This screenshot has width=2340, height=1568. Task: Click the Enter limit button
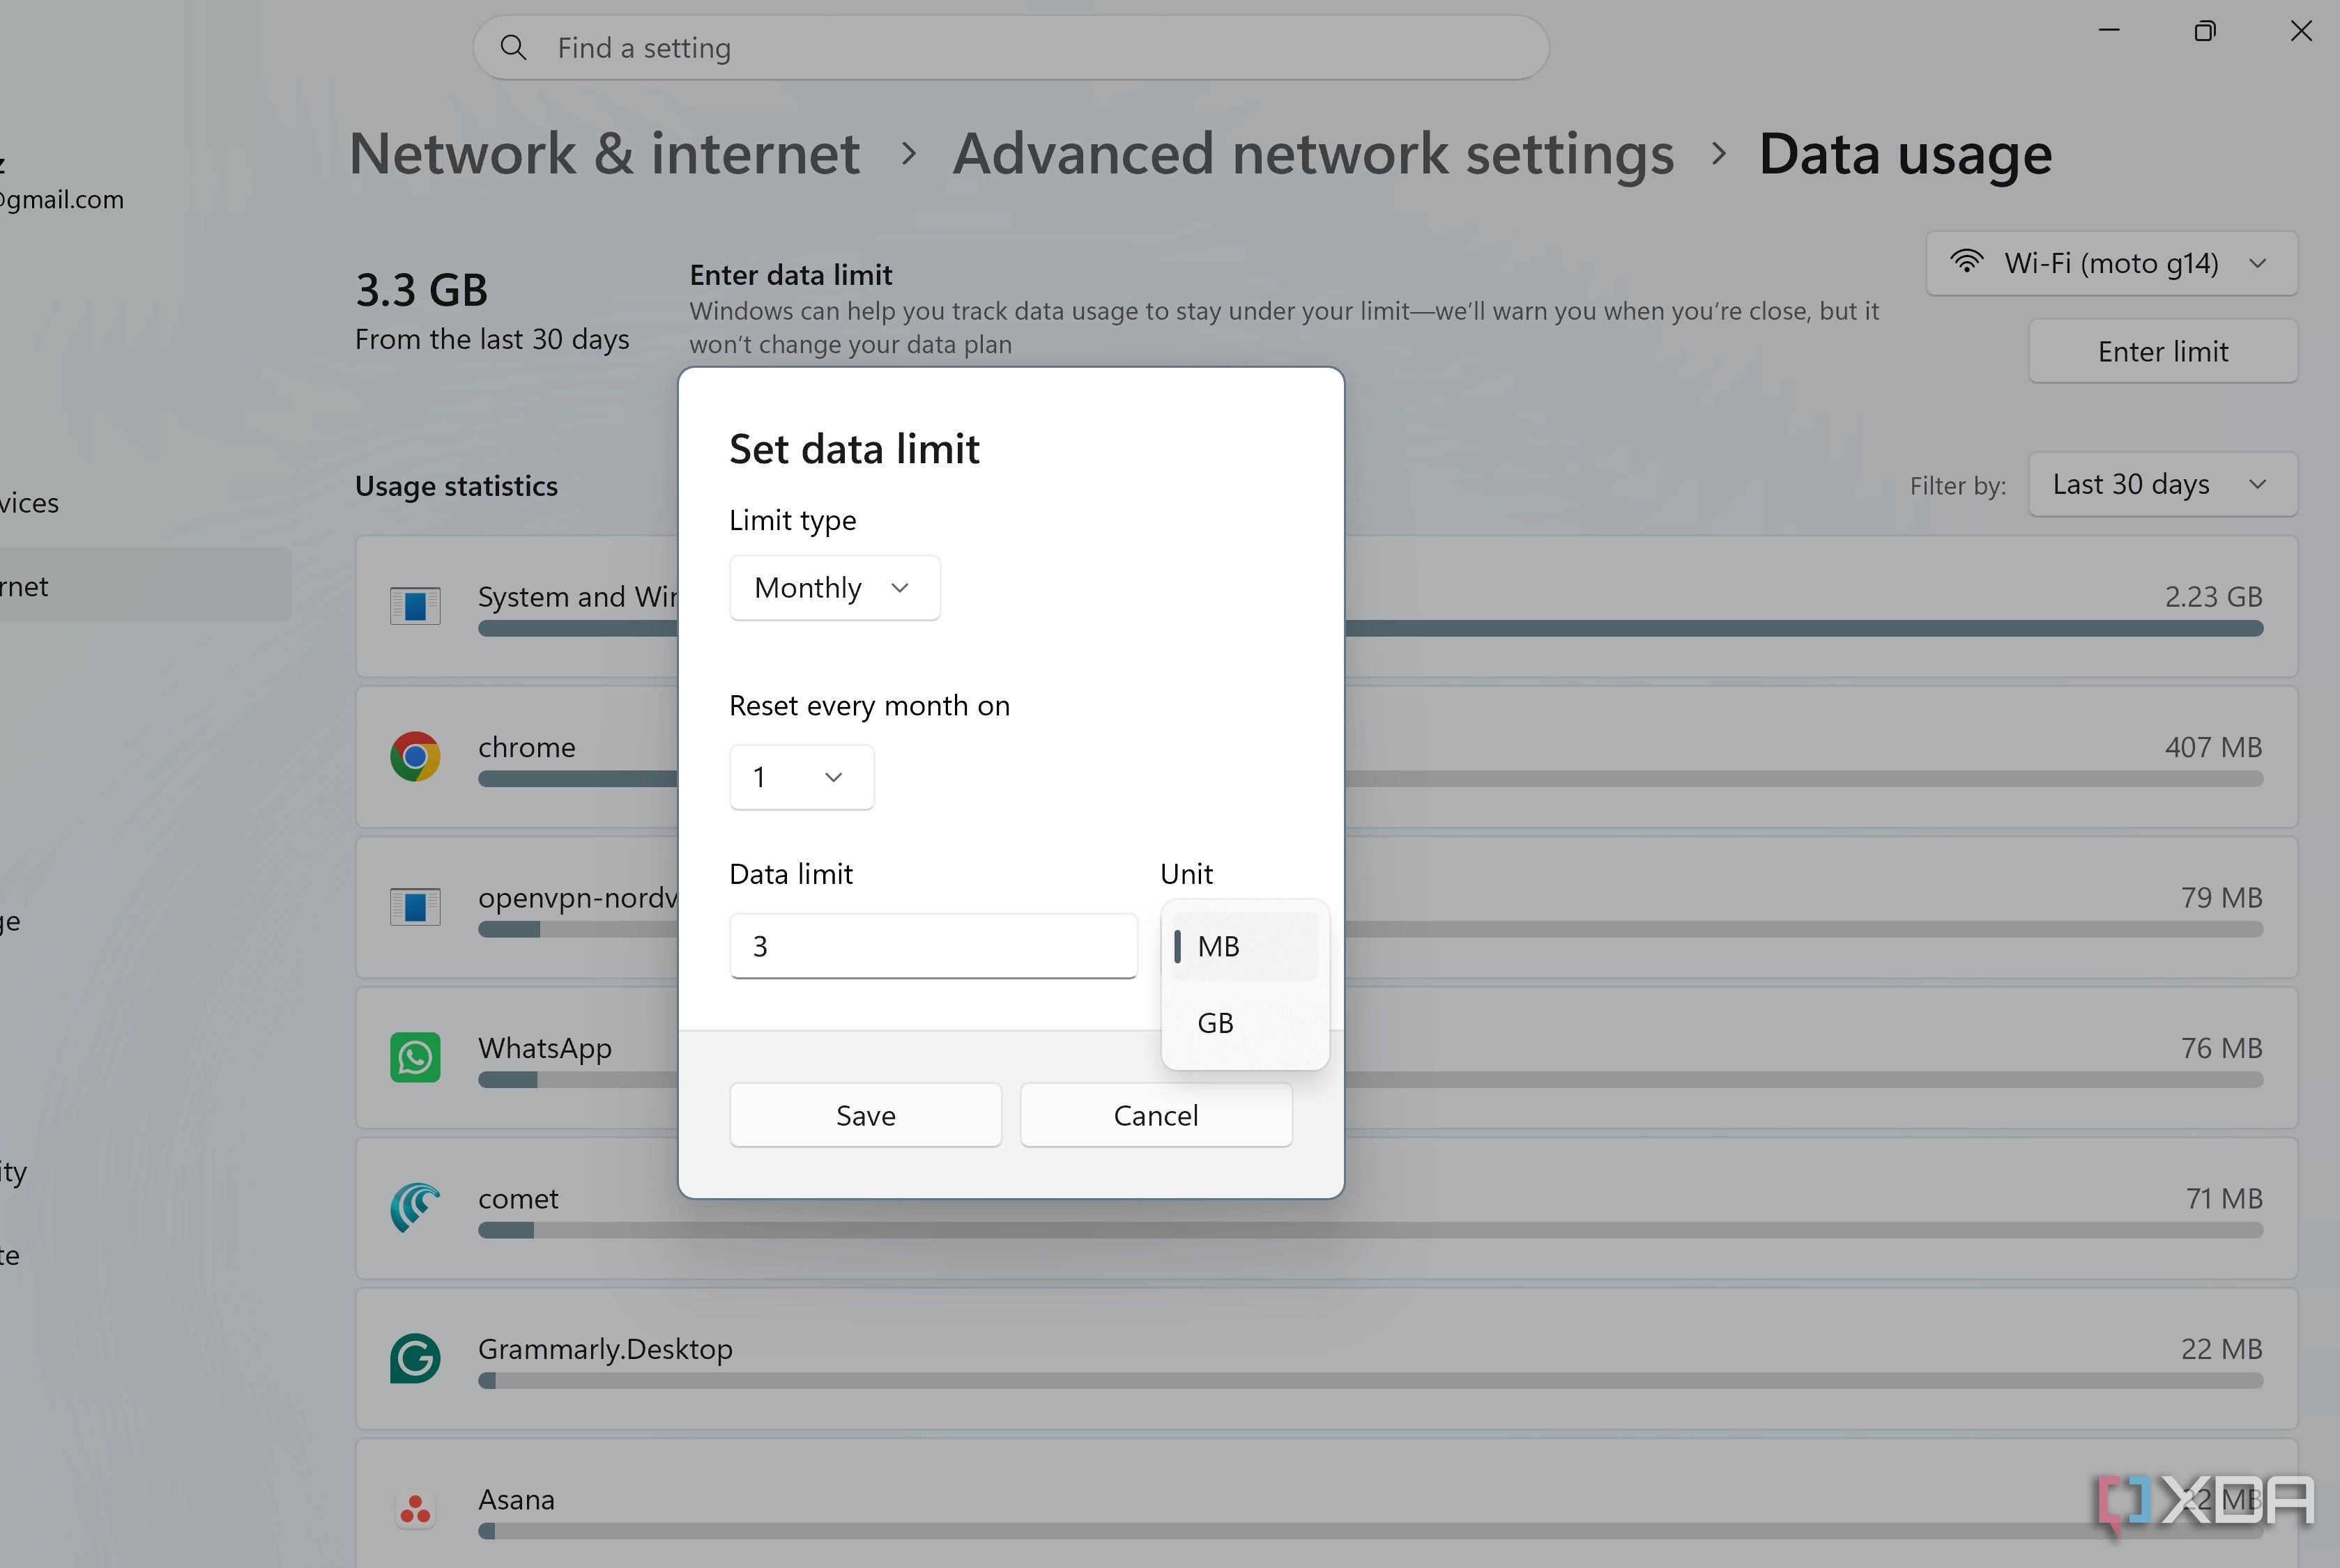pos(2162,351)
